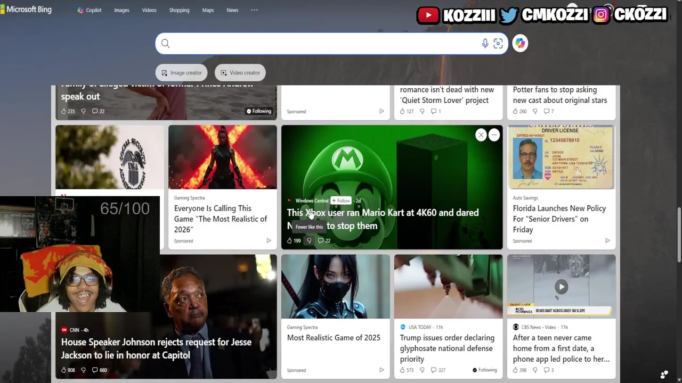Open the 327 comments on glyphosate story
The width and height of the screenshot is (682, 383).
point(438,370)
